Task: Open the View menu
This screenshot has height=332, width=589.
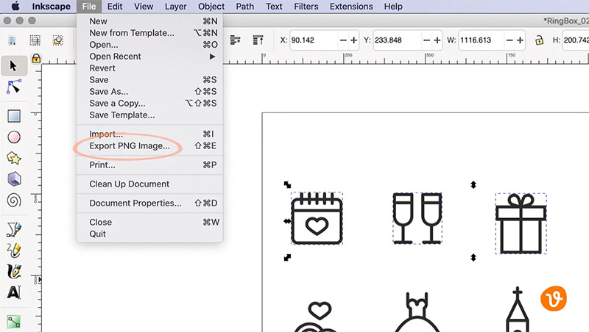Action: click(x=144, y=7)
